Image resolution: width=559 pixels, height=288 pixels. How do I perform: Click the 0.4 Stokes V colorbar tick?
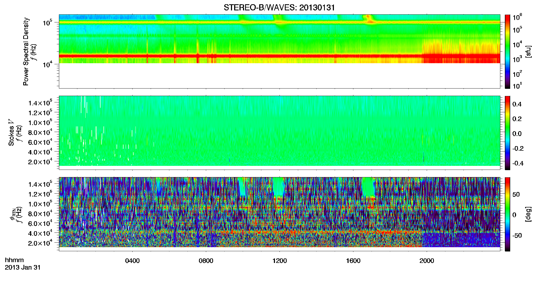click(x=517, y=104)
